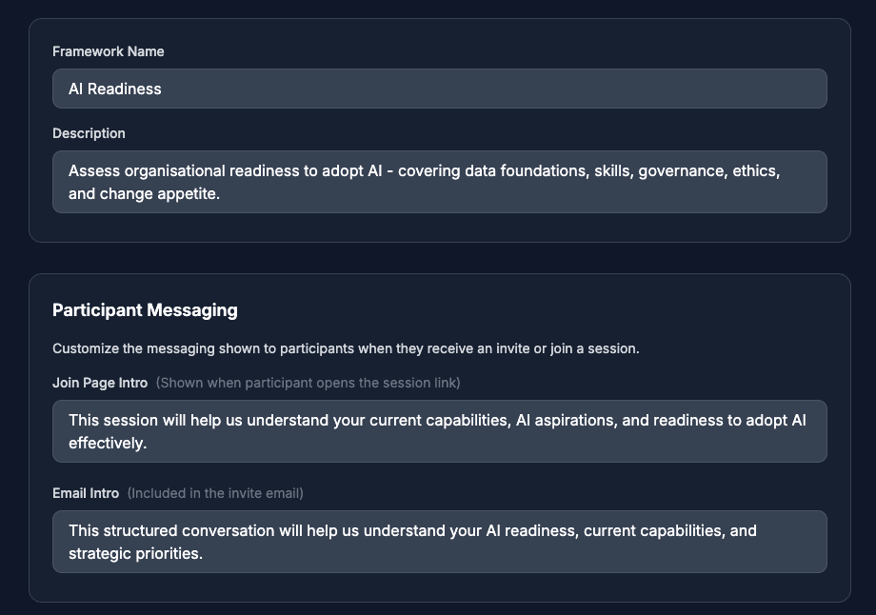
Task: Select the session link hint text
Action: click(307, 383)
